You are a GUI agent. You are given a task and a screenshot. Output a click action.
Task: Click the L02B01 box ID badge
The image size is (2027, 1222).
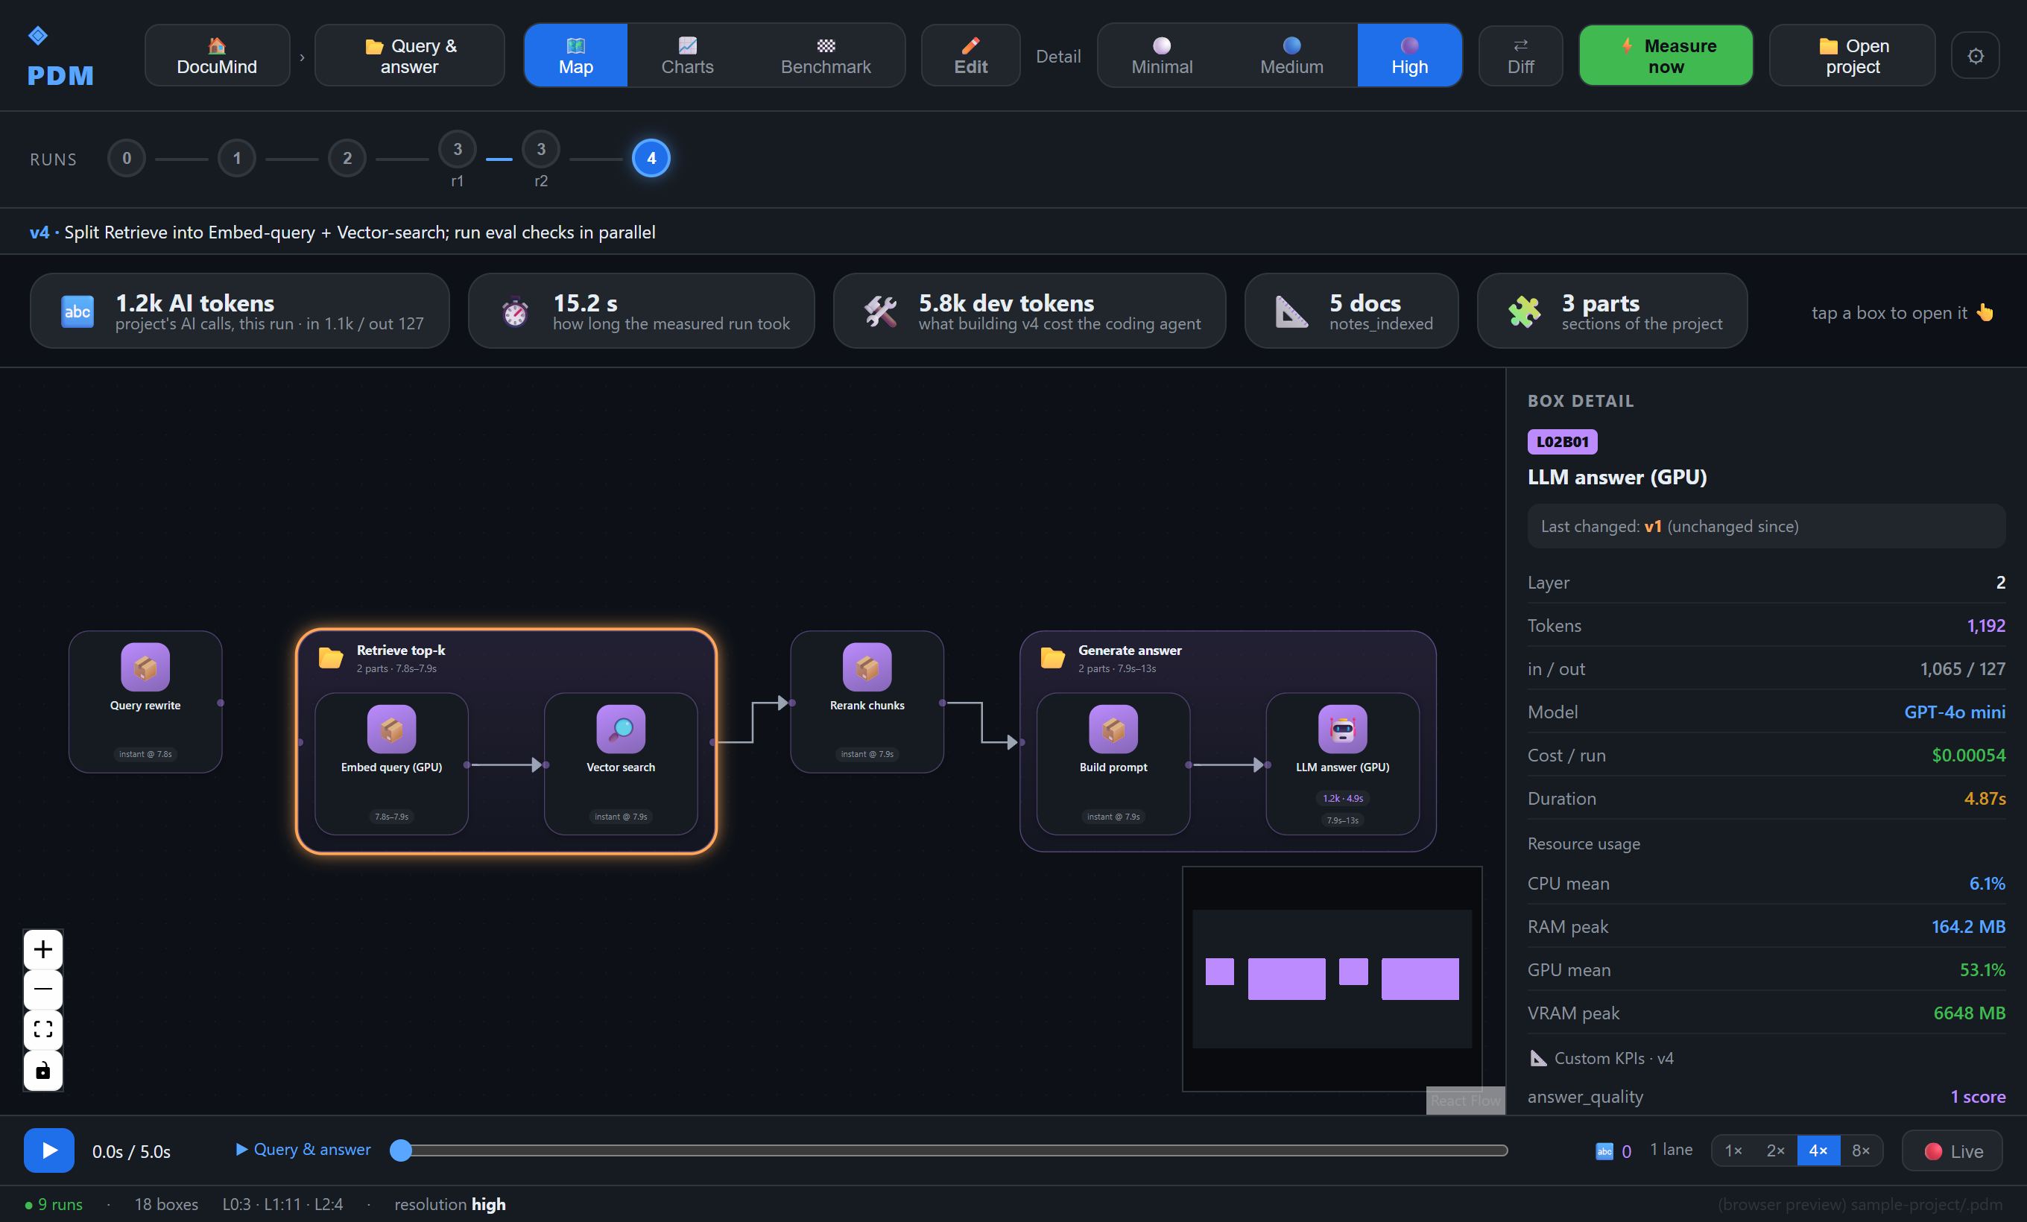coord(1562,442)
